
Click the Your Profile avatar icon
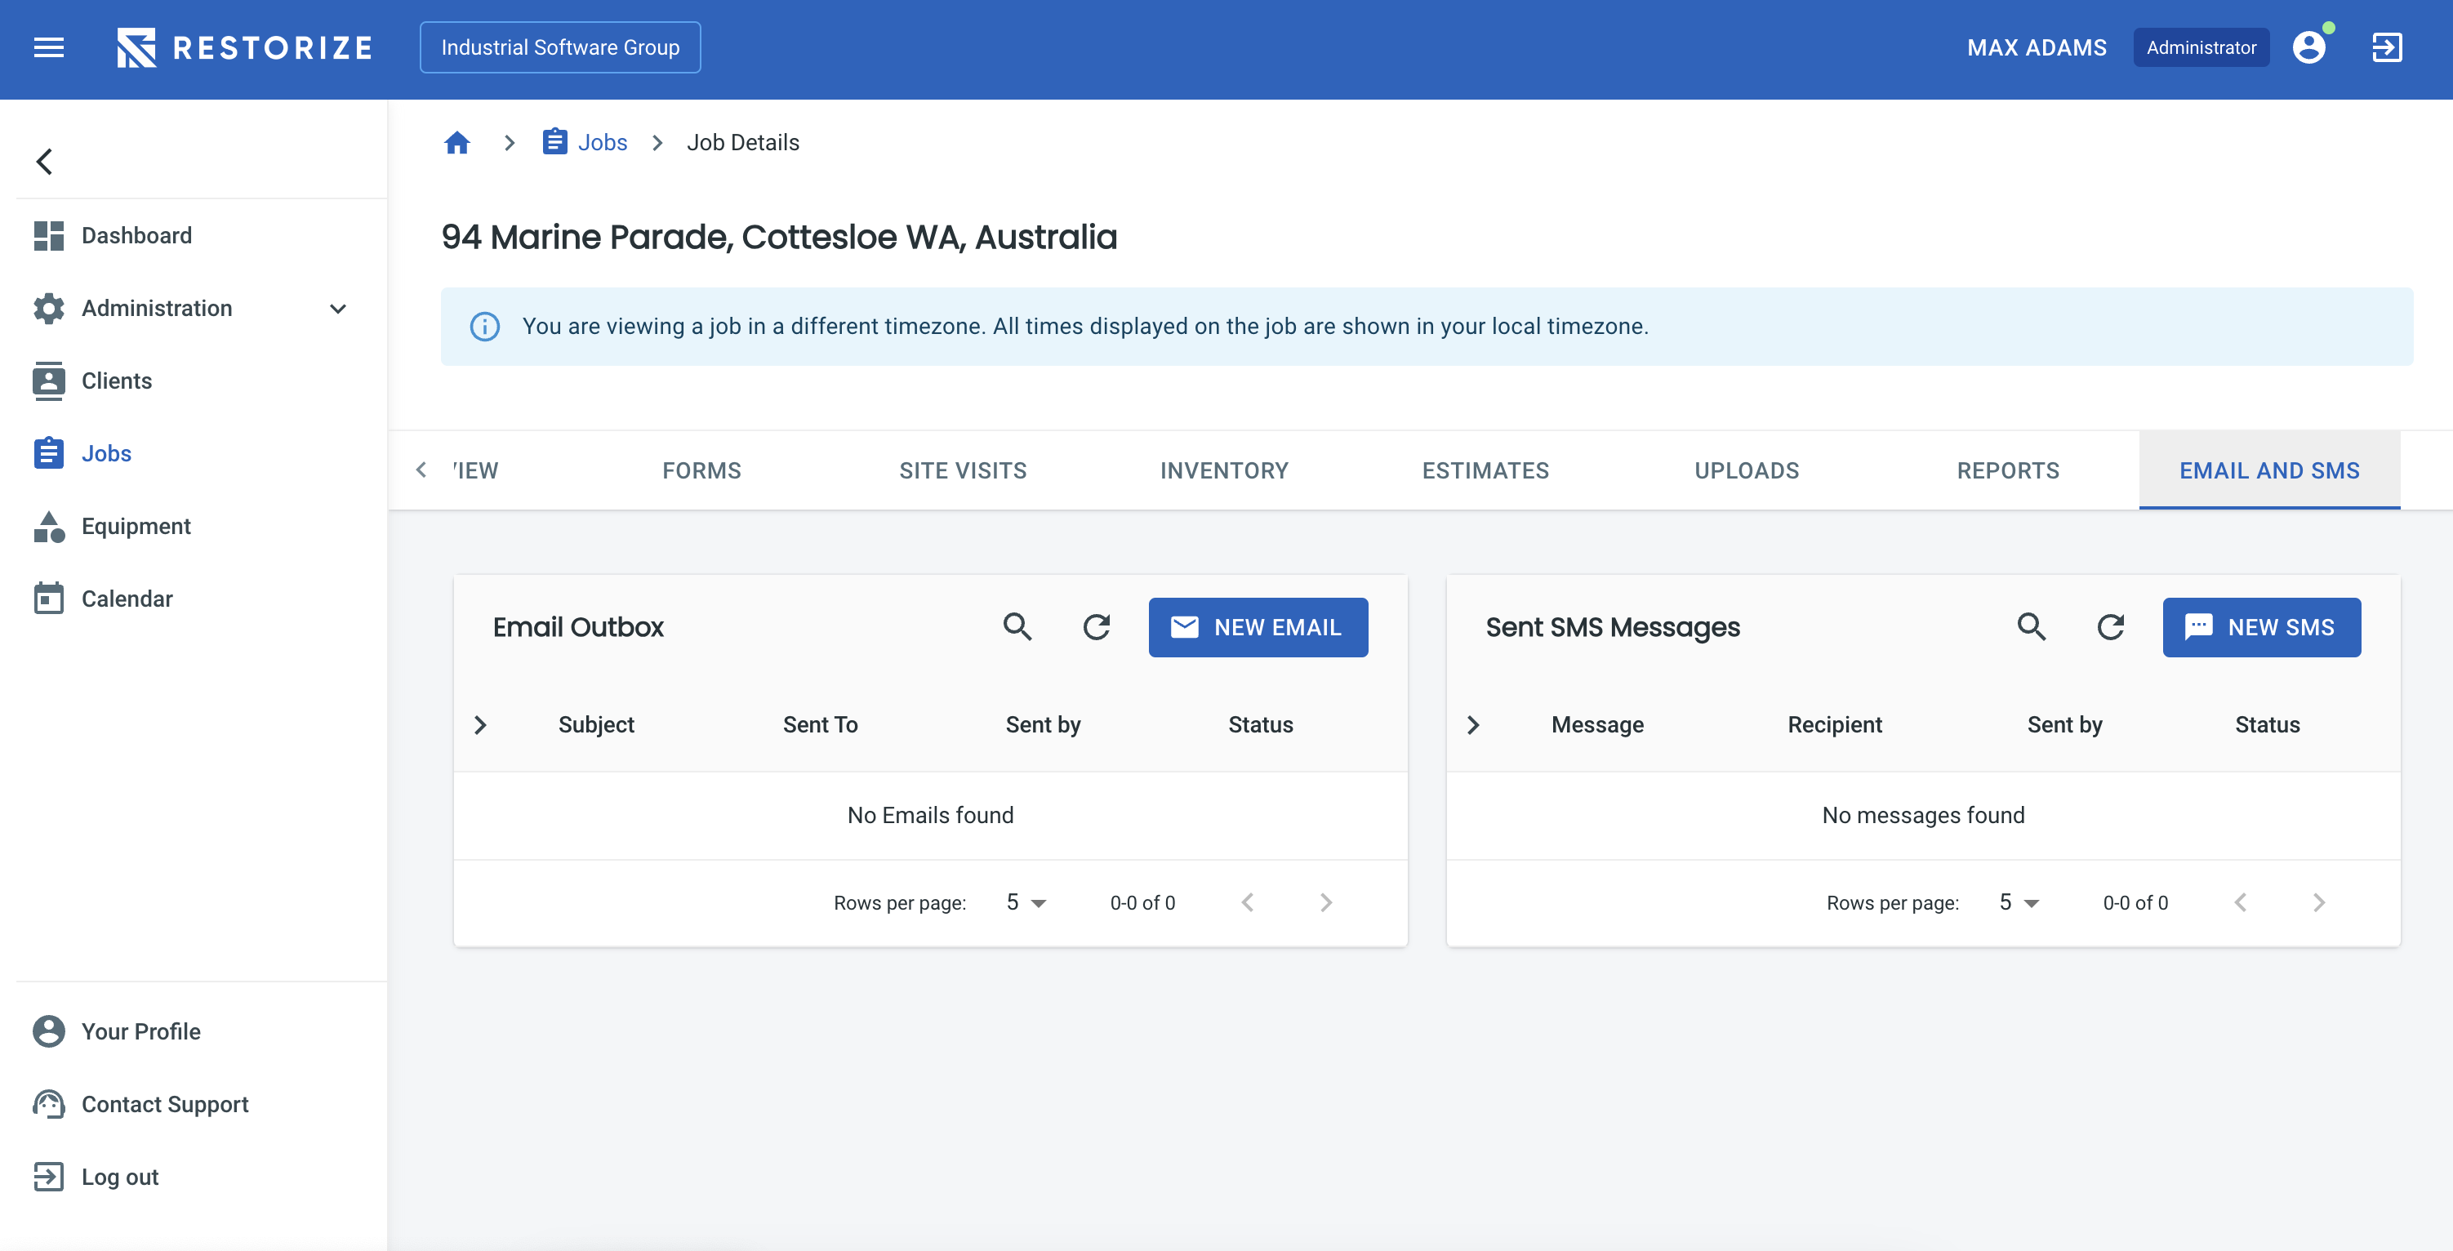click(48, 1031)
